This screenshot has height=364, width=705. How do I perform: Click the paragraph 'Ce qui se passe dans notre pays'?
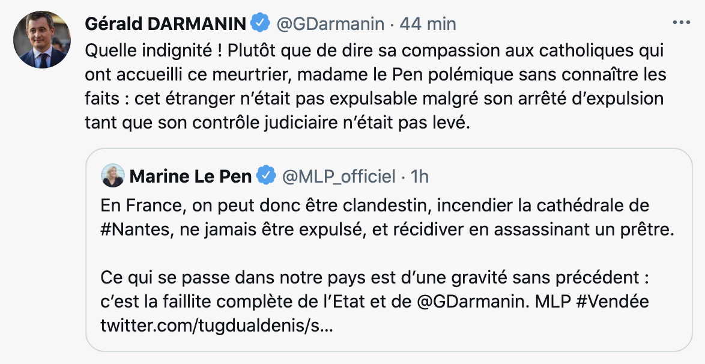click(375, 302)
